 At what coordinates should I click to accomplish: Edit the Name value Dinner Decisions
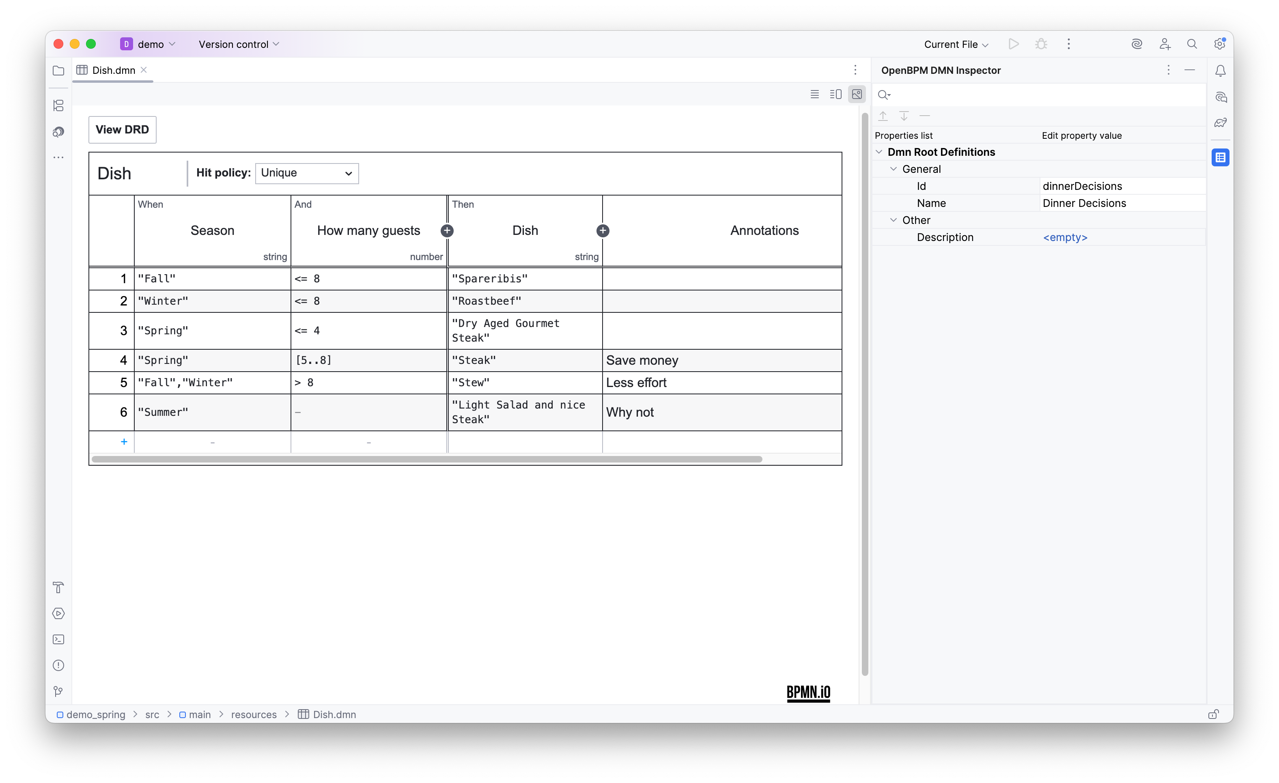[x=1123, y=203]
